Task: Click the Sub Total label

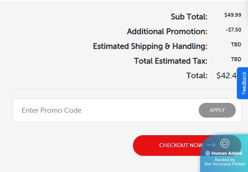Action: tap(189, 16)
